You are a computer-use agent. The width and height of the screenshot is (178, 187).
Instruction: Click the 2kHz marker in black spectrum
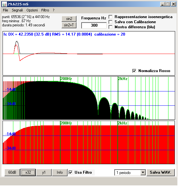pyautogui.click(x=123, y=79)
